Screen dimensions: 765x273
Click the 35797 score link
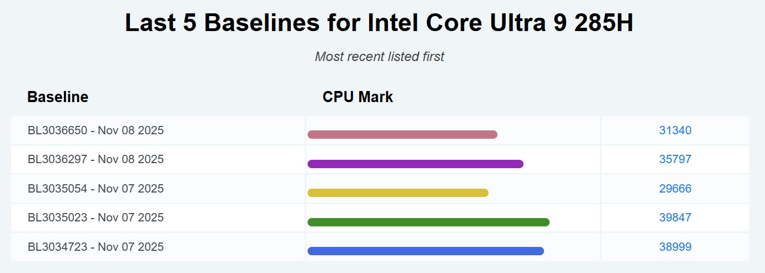click(675, 159)
